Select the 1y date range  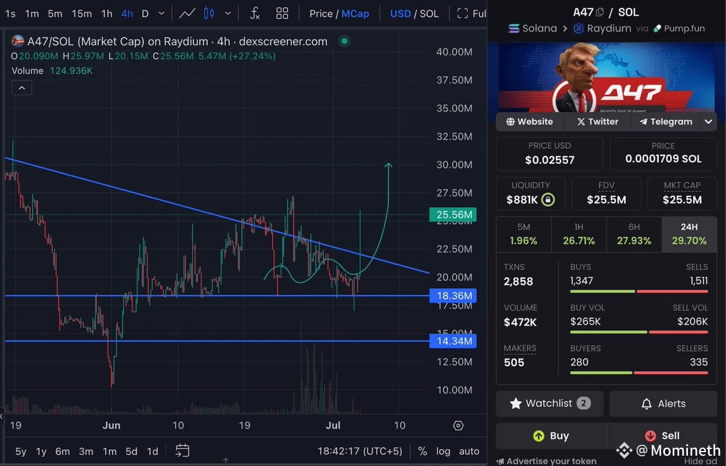(x=41, y=451)
